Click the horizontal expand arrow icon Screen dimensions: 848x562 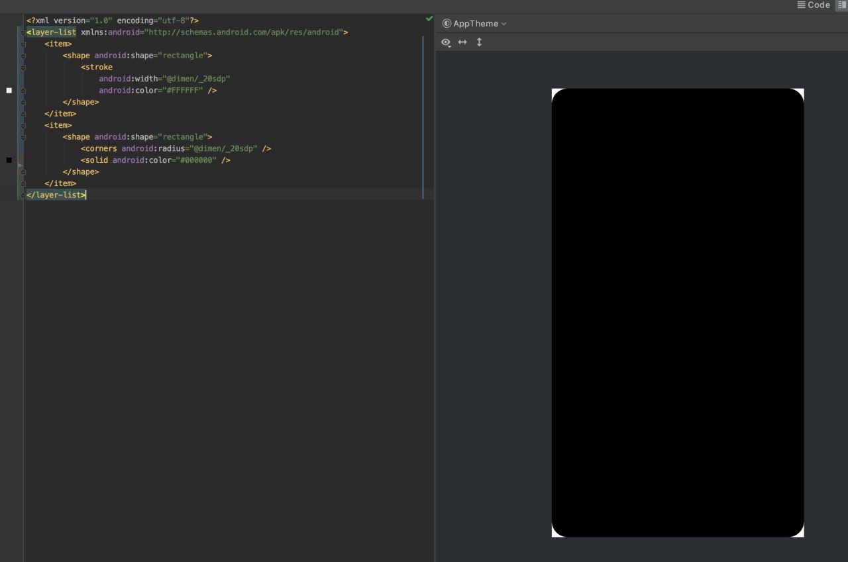pyautogui.click(x=462, y=42)
